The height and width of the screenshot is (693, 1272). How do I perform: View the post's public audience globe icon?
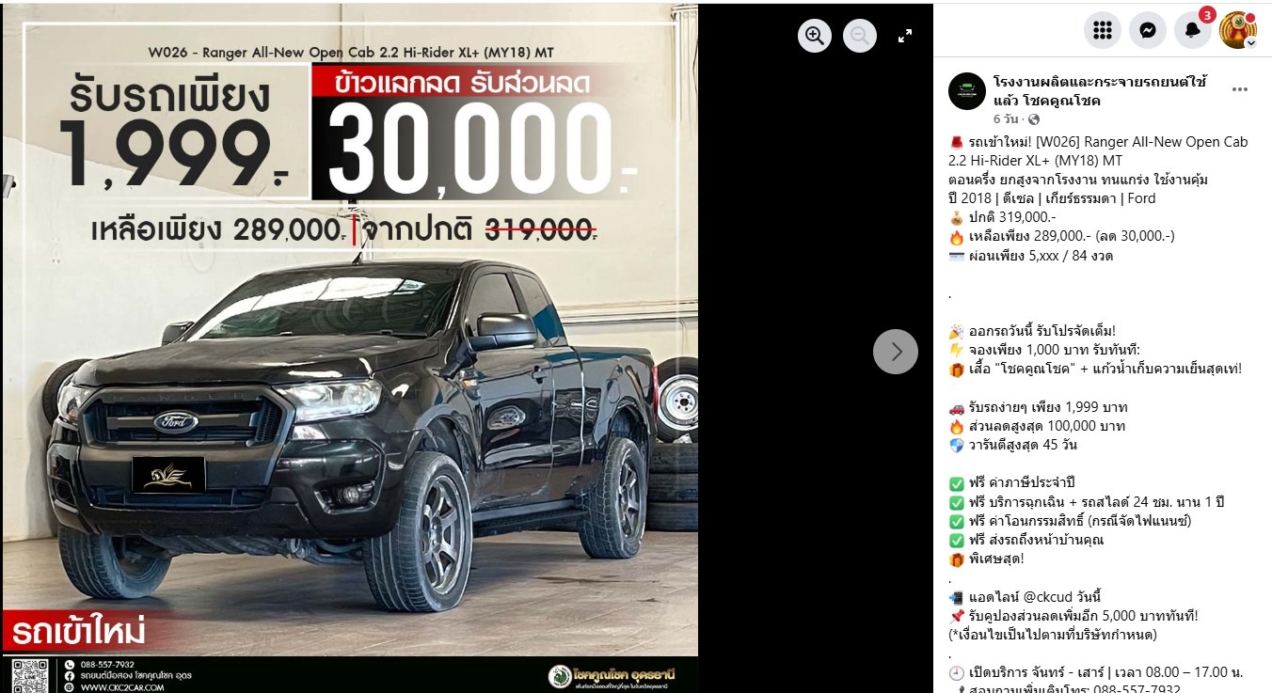click(x=1034, y=119)
